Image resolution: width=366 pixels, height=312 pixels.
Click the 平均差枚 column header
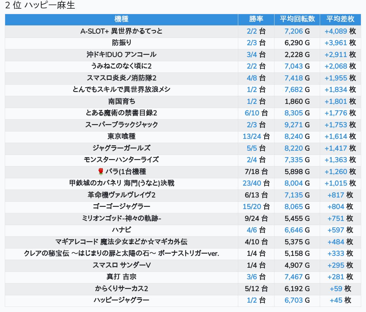(x=340, y=19)
